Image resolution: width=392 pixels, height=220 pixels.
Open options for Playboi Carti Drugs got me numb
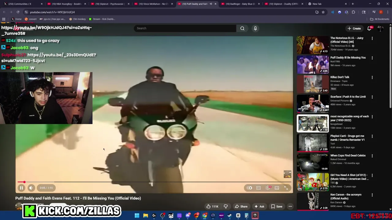[x=372, y=136]
